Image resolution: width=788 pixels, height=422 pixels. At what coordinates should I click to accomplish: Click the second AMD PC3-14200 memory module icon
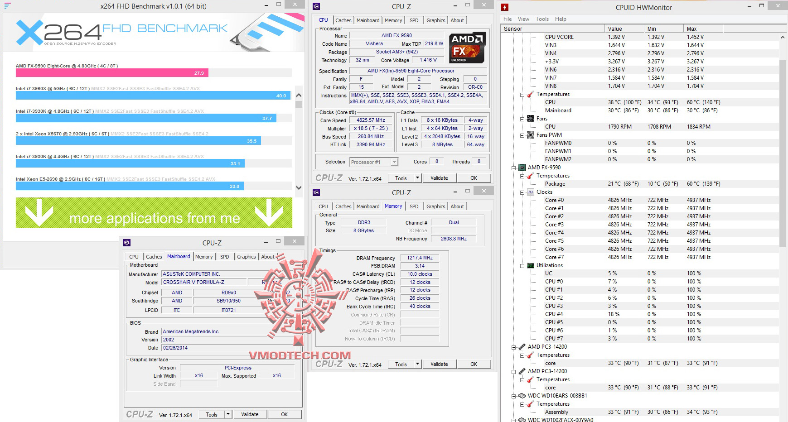point(522,371)
